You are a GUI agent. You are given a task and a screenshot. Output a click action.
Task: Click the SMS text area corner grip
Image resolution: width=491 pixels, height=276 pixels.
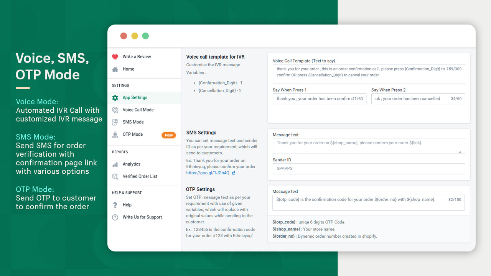460,152
